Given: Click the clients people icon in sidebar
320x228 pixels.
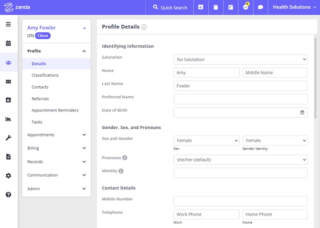Looking at the screenshot, I should point(8,62).
